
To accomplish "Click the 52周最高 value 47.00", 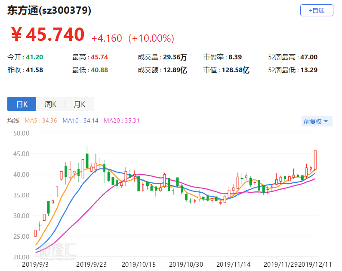I will pos(309,57).
